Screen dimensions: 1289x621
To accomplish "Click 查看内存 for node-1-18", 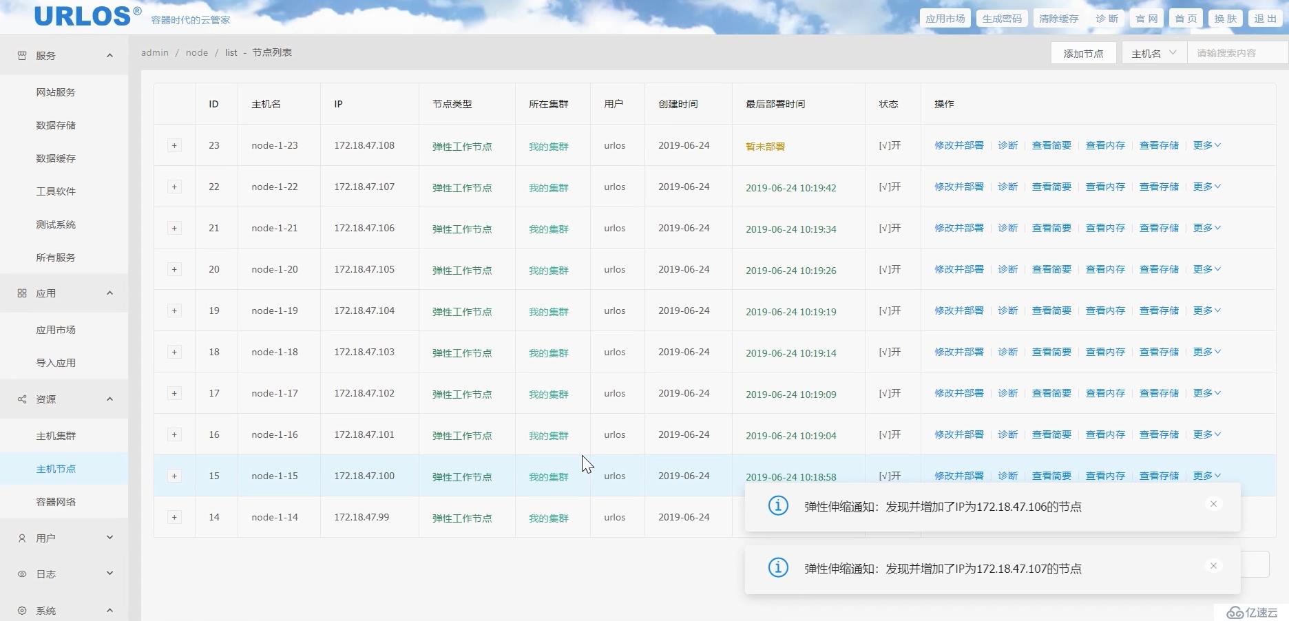I will click(1105, 352).
